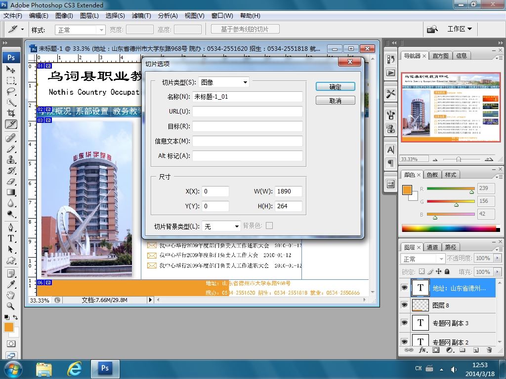The width and height of the screenshot is (506, 379).
Task: Open the 填充 slider arrow
Action: (497, 272)
